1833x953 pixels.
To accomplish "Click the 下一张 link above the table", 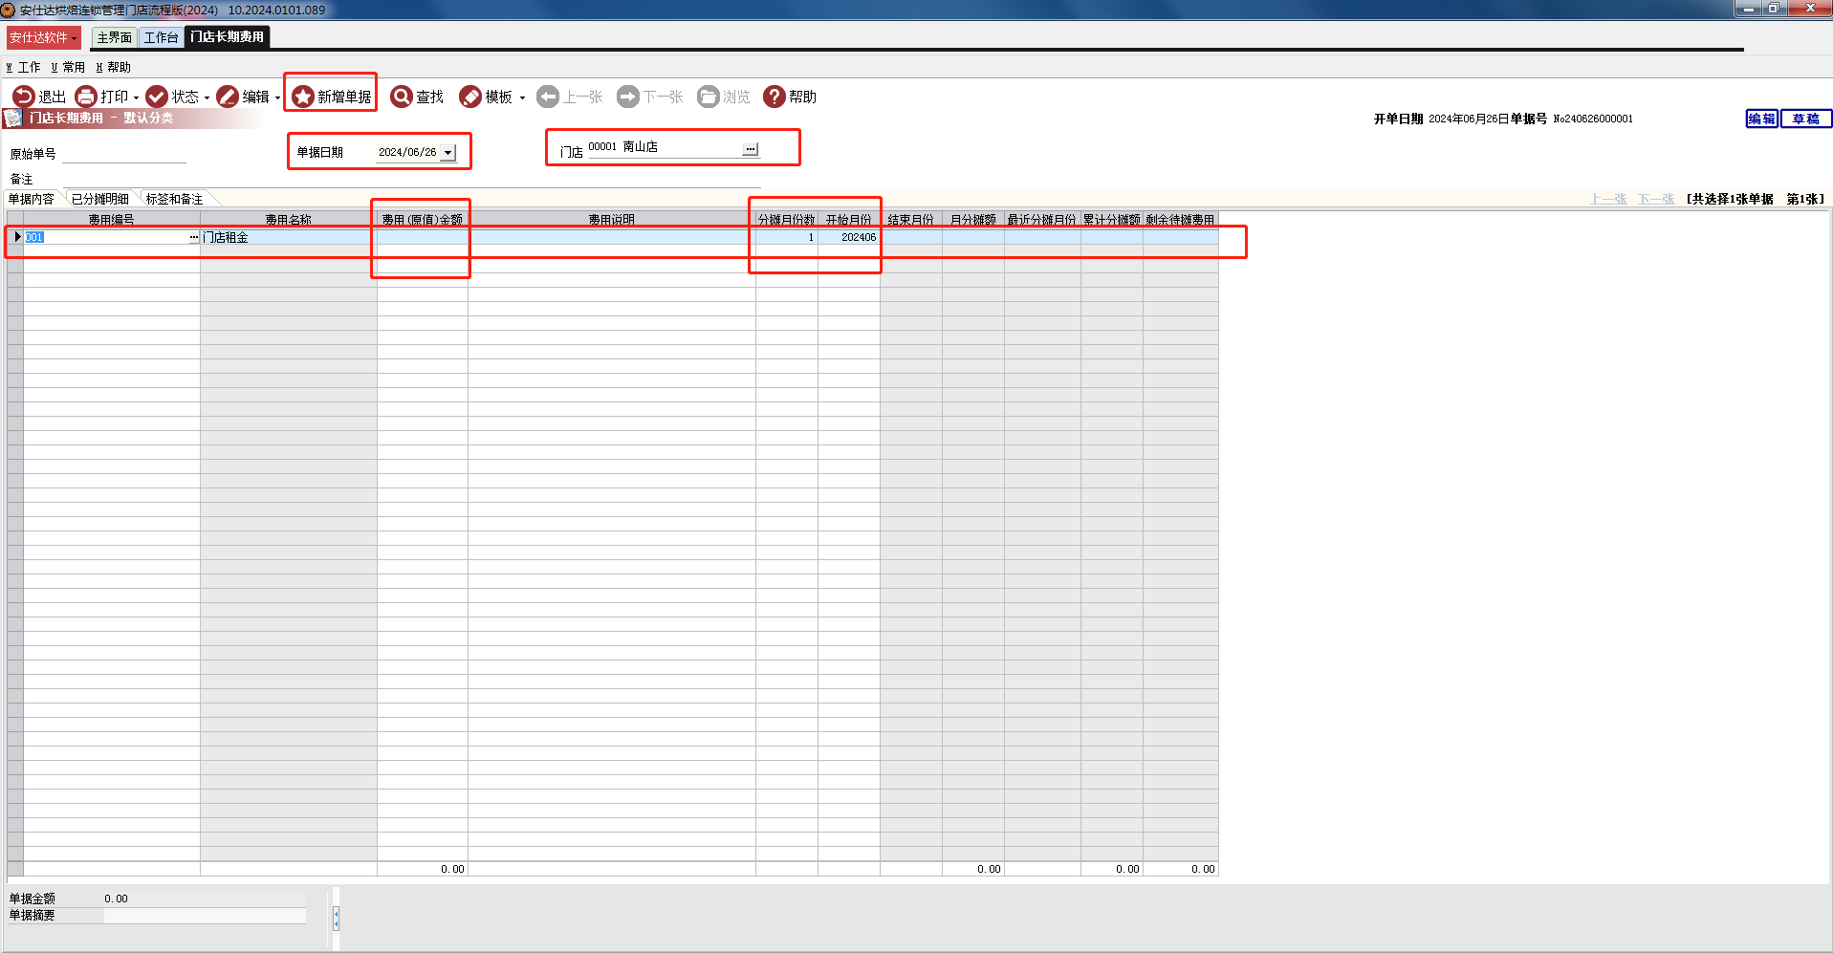I will pos(1656,199).
